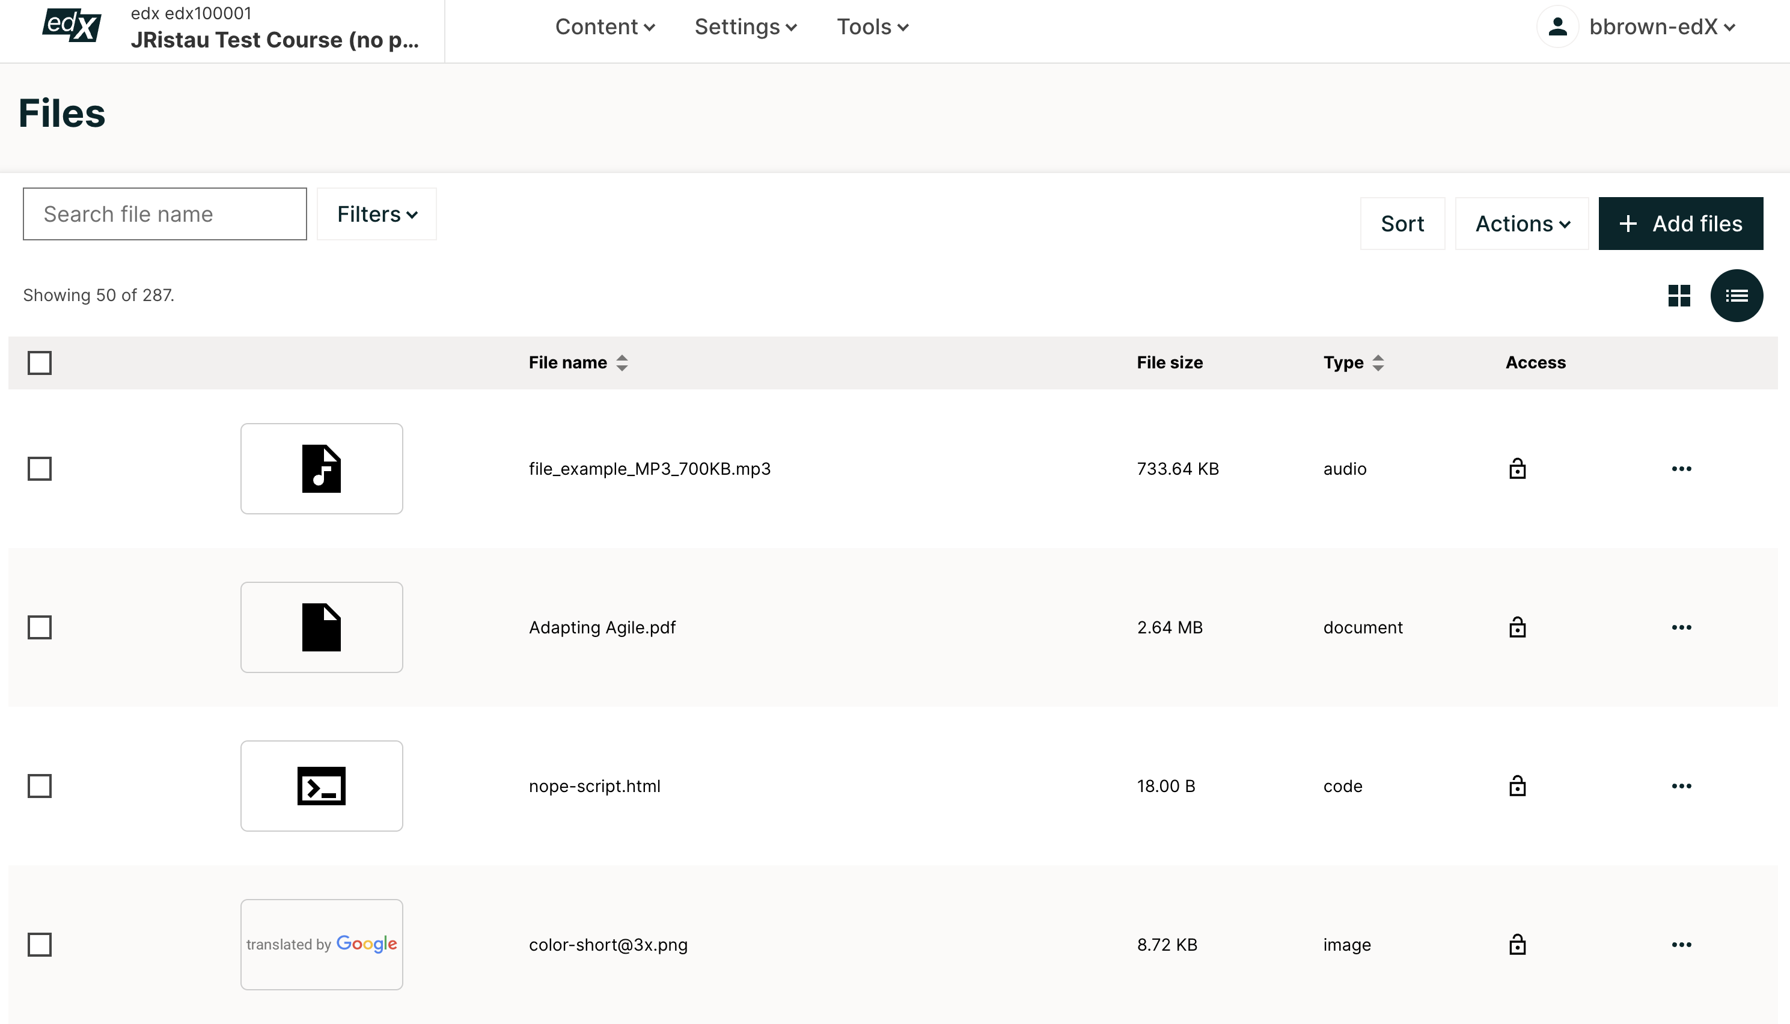This screenshot has height=1024, width=1790.
Task: Click the user profile icon
Action: pyautogui.click(x=1558, y=26)
